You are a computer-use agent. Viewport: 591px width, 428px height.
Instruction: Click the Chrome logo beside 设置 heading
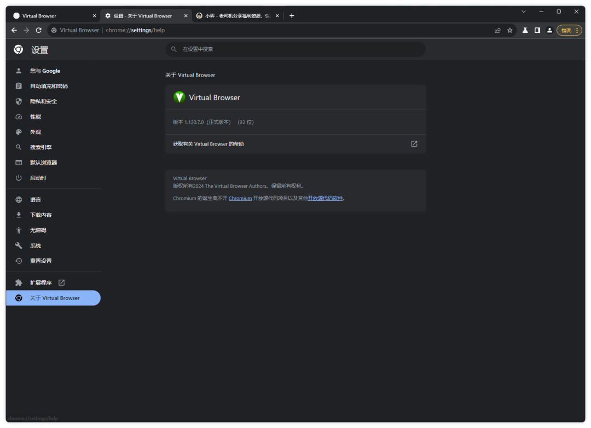[x=19, y=49]
